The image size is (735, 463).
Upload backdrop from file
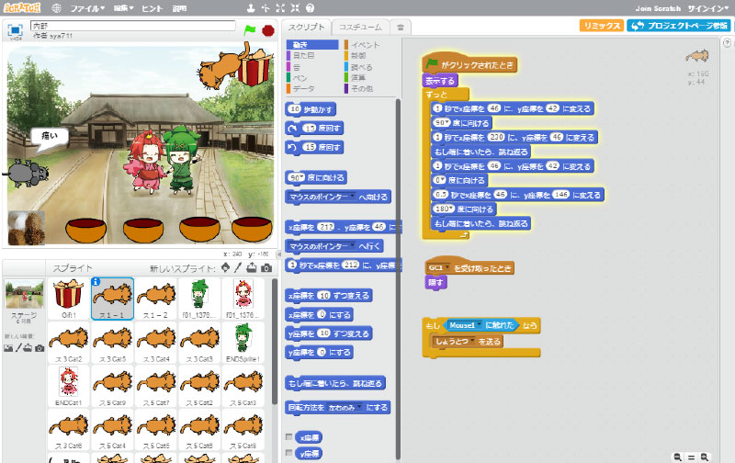pos(28,348)
